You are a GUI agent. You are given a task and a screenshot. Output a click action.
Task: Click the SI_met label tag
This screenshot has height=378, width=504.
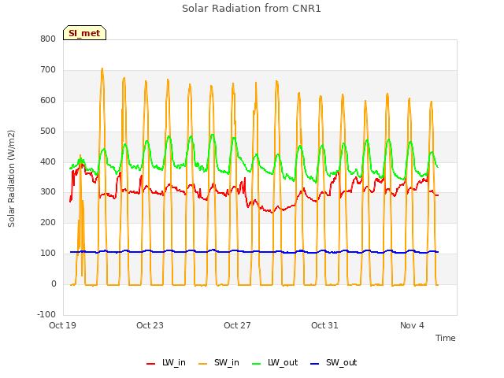pos(84,33)
